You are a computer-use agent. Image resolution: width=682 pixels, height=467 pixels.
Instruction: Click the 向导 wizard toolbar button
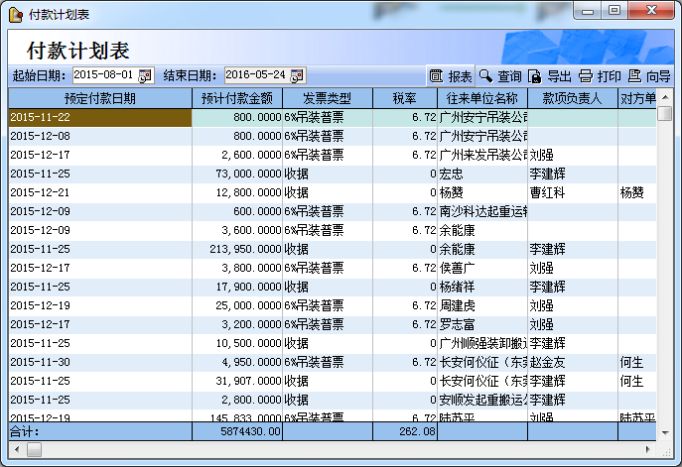[649, 75]
